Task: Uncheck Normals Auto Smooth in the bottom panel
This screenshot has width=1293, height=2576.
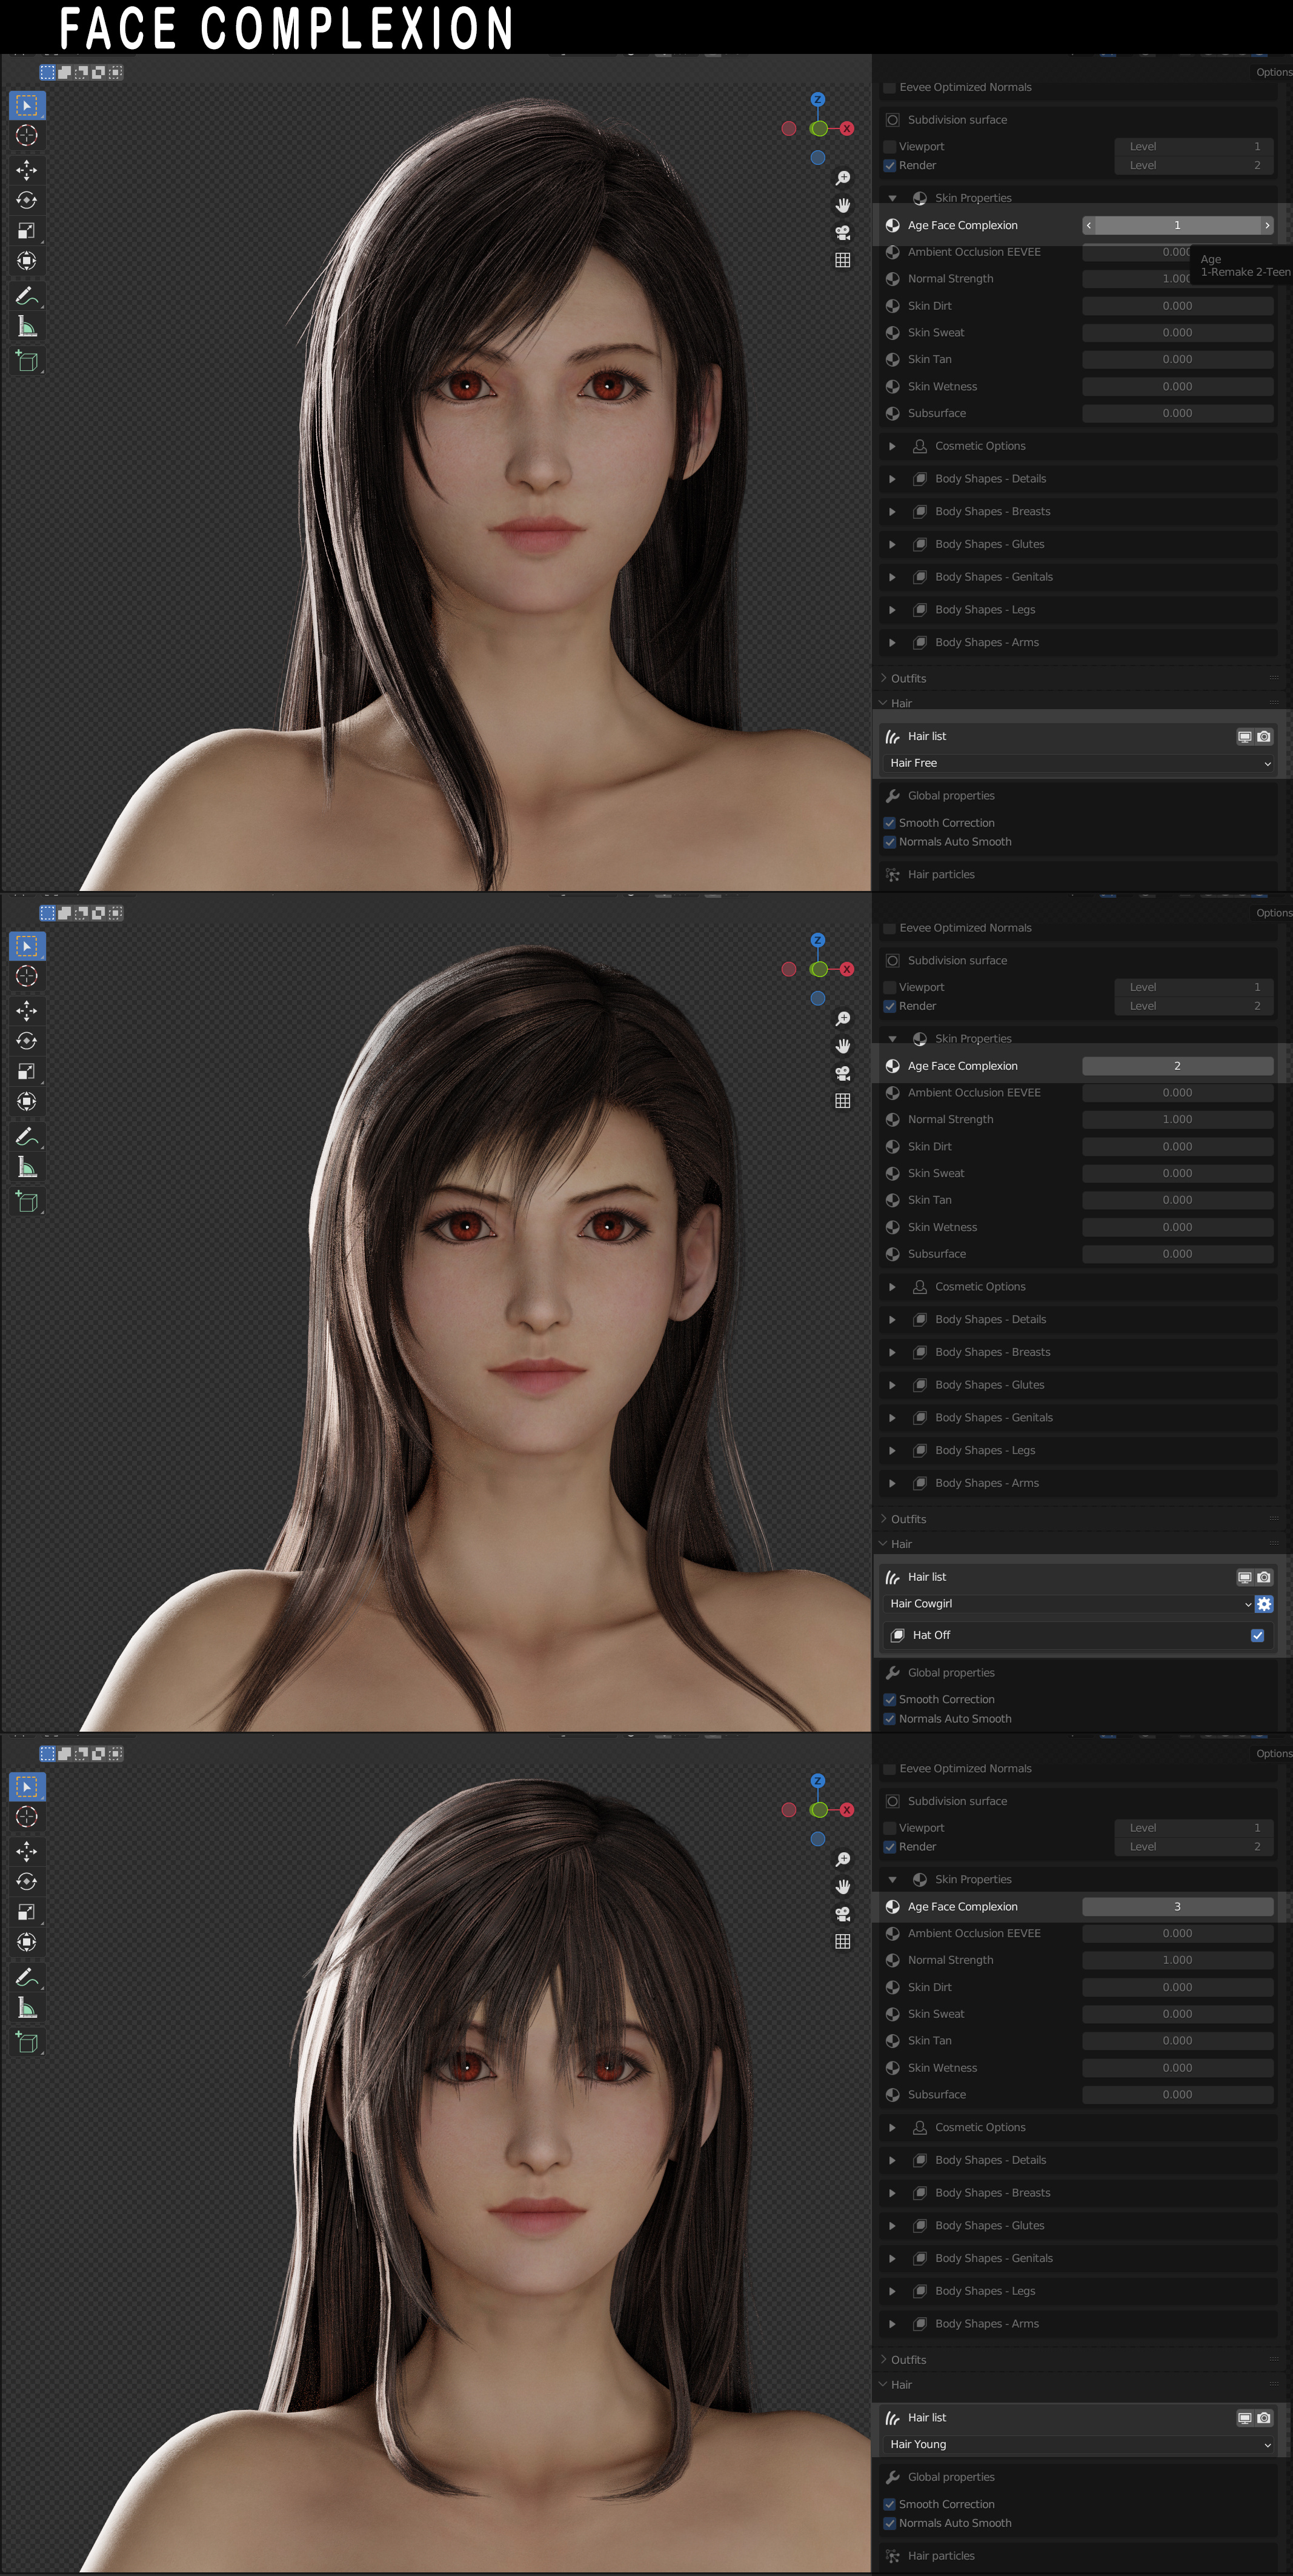Action: pyautogui.click(x=889, y=2523)
